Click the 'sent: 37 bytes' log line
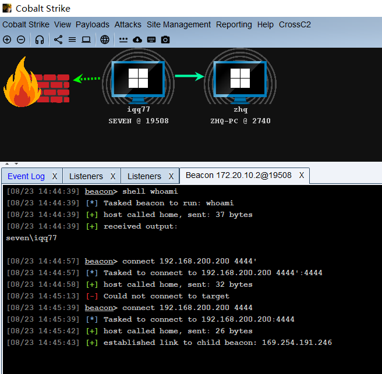The height and width of the screenshot is (374, 382). pyautogui.click(x=130, y=215)
